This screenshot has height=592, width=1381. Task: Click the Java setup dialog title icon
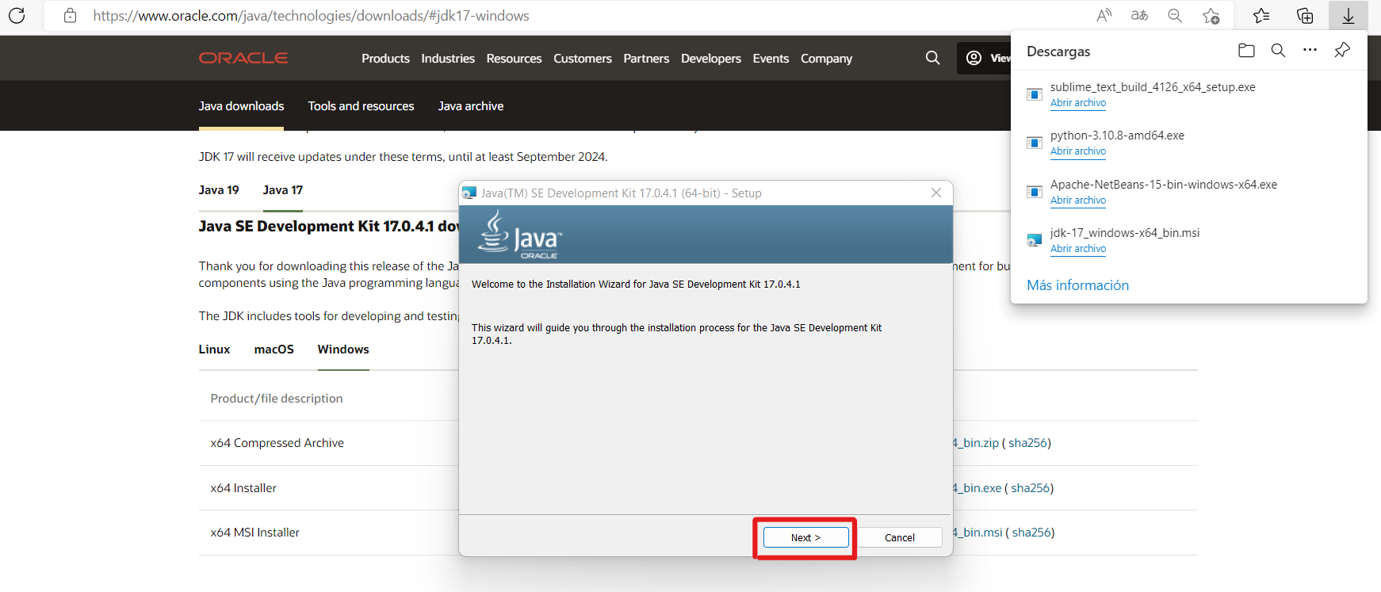469,193
